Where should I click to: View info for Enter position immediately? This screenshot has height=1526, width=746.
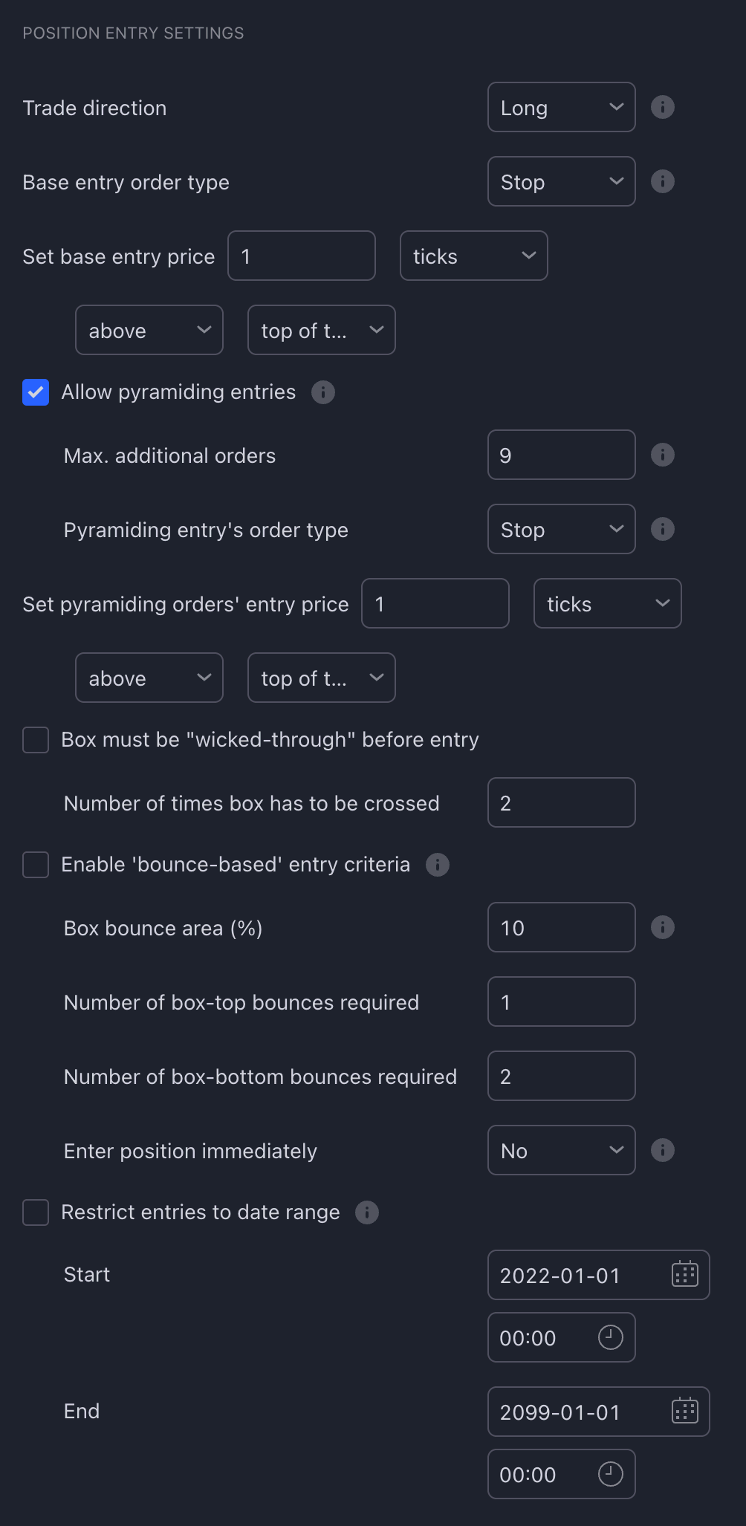pyautogui.click(x=661, y=1150)
